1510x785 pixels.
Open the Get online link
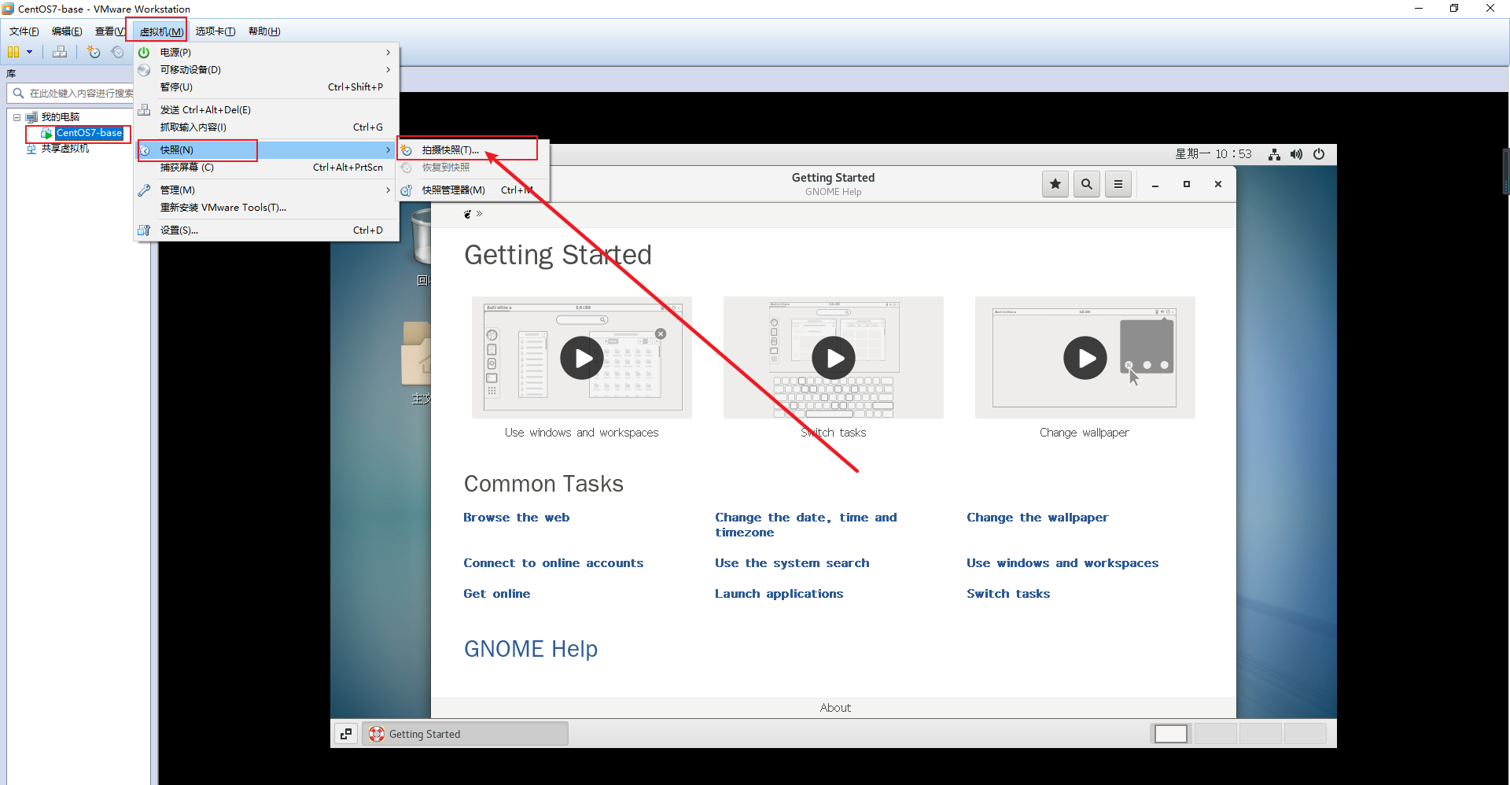point(496,594)
